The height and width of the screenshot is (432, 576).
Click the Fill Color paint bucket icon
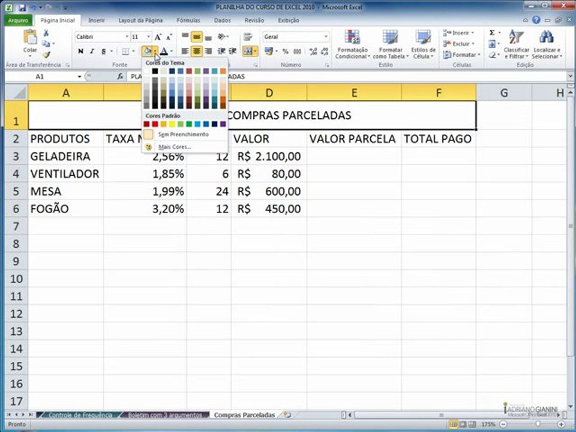(148, 51)
